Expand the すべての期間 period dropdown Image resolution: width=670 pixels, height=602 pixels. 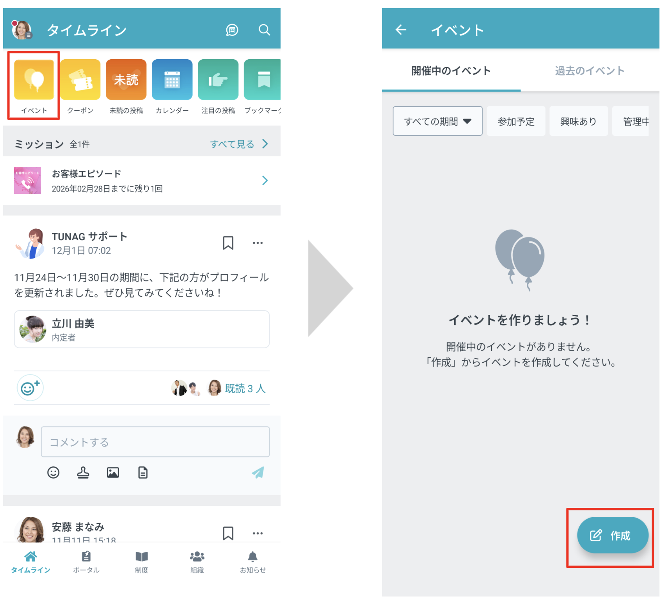point(437,122)
